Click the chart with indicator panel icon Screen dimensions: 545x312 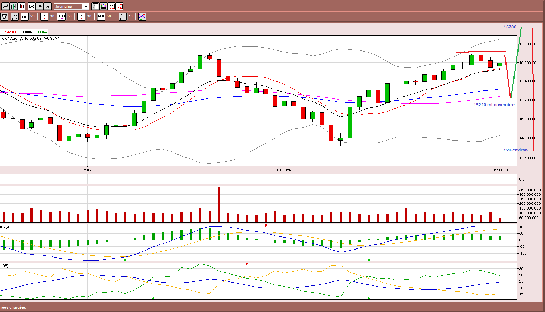(x=111, y=6)
